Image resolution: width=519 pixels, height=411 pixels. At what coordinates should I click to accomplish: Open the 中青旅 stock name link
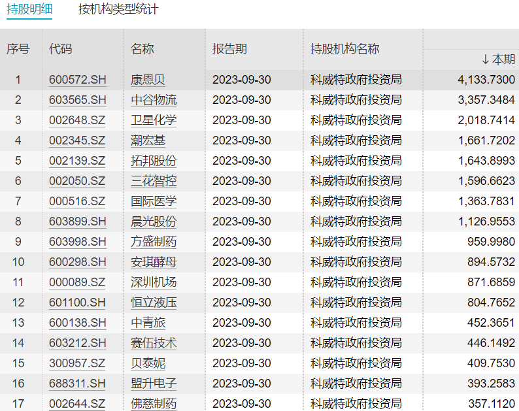(x=148, y=323)
